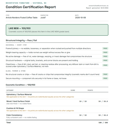This screenshot has height=126, width=116.
Task: Click the 'DATE' field label
Action: pyautogui.click(x=77, y=15)
